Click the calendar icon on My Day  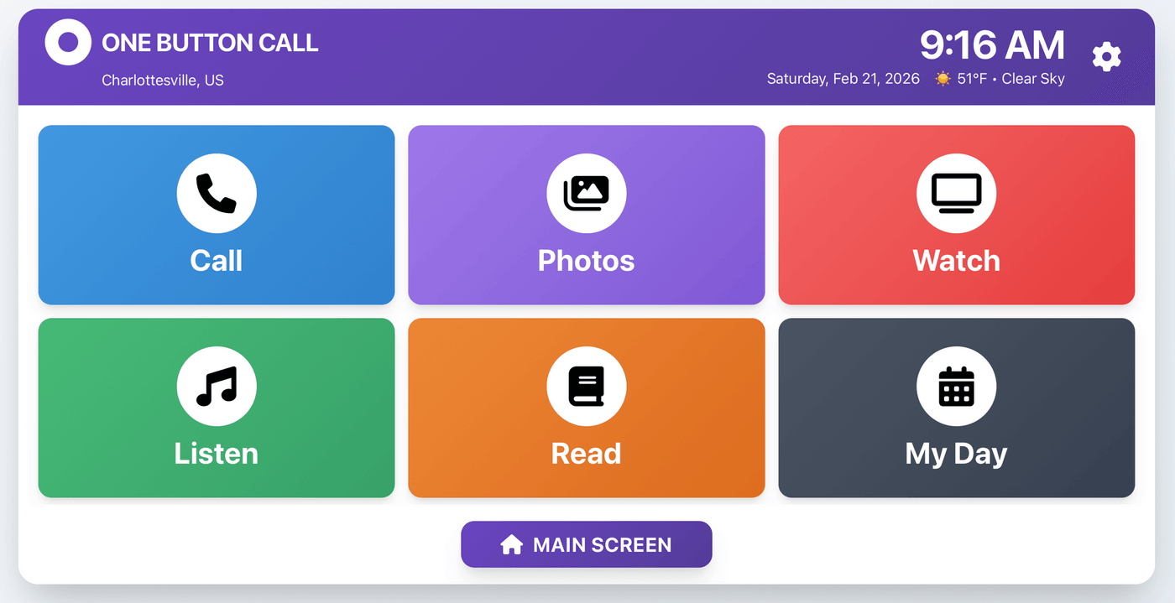point(956,387)
